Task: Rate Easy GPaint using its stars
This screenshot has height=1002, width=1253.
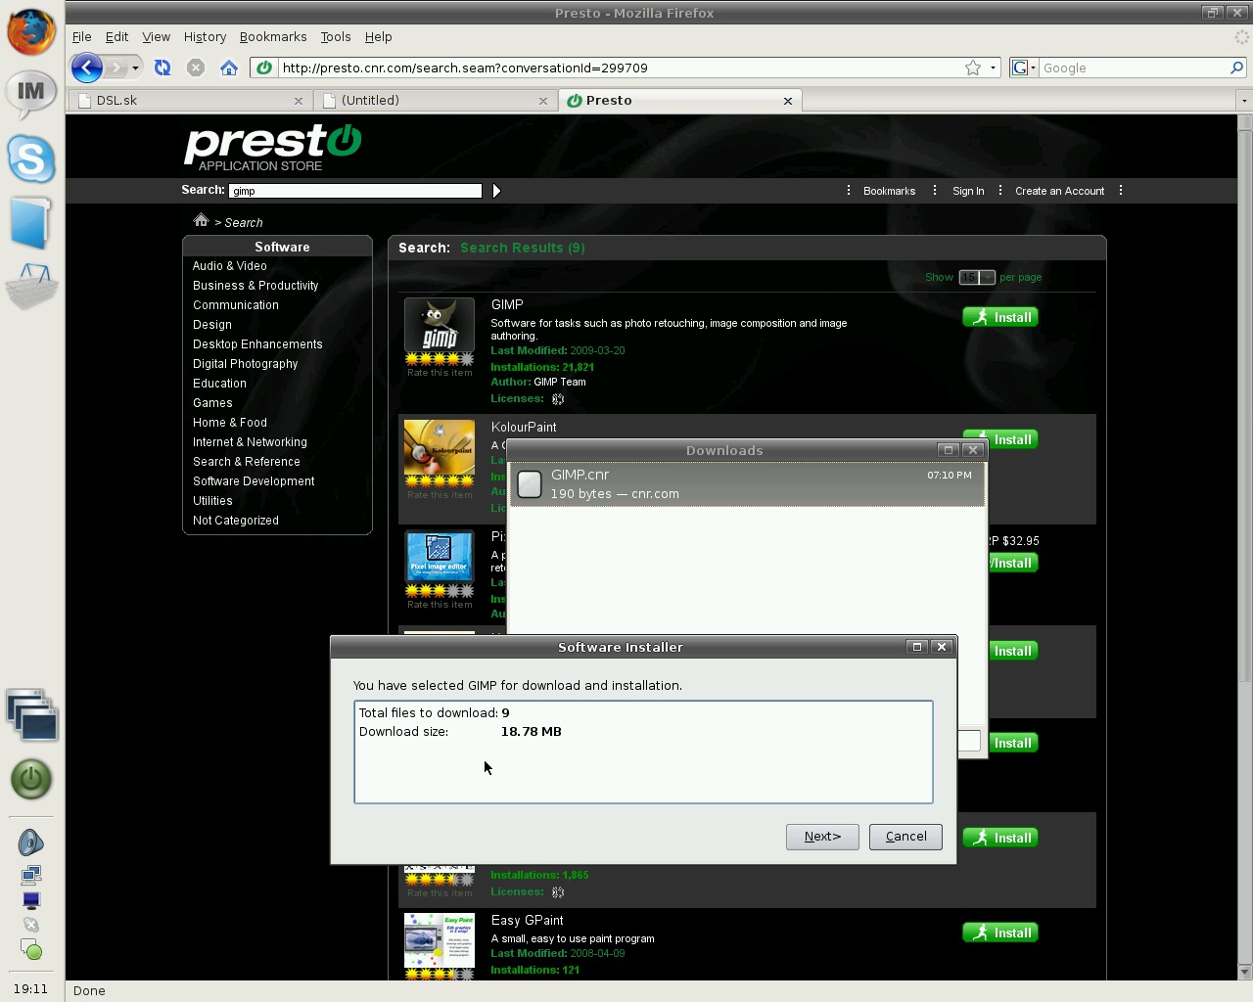Action: click(x=440, y=975)
